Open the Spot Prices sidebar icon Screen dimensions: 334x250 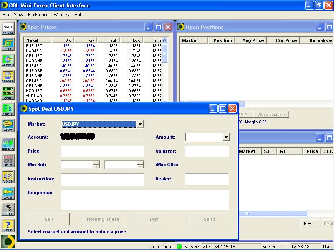pos(8,28)
